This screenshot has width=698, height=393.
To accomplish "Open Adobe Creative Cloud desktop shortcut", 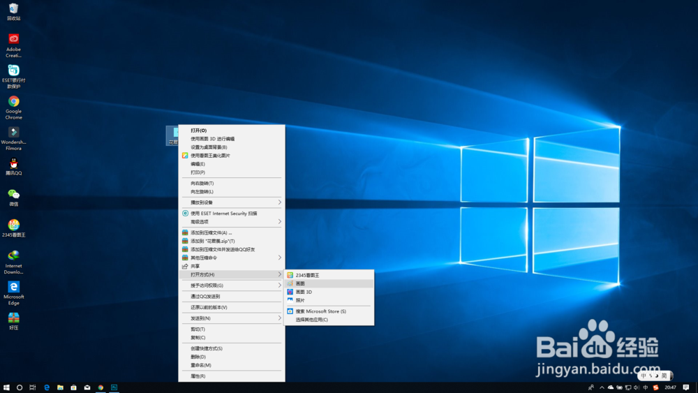I will coord(13,46).
